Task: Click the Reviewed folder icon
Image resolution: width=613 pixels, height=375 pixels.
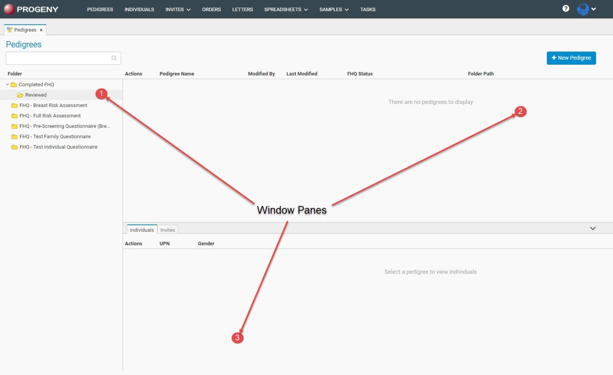Action: pyautogui.click(x=20, y=95)
